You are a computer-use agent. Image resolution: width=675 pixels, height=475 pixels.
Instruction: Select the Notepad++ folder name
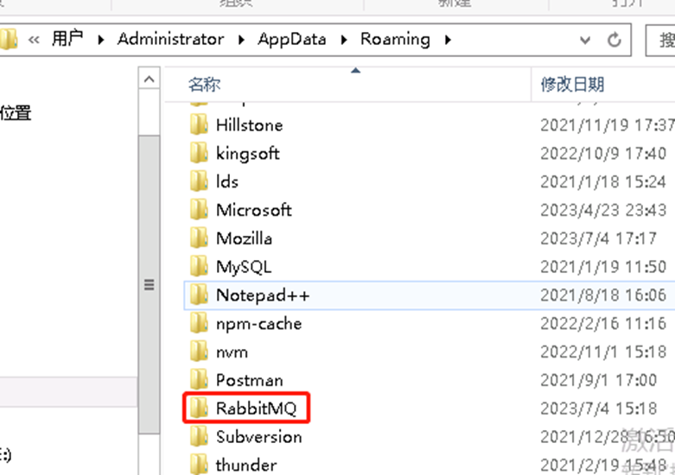[263, 295]
